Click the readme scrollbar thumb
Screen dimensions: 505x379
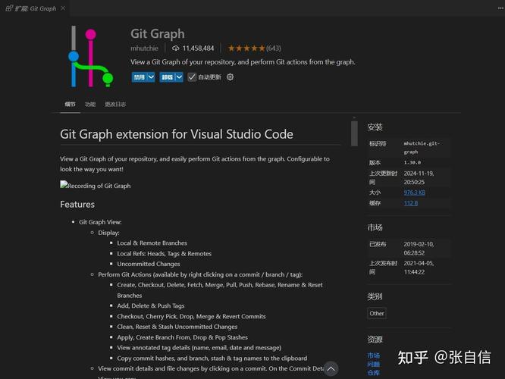tap(354, 133)
